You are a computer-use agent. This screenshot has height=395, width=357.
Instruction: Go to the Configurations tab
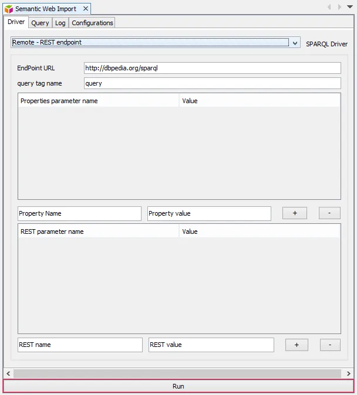click(92, 23)
